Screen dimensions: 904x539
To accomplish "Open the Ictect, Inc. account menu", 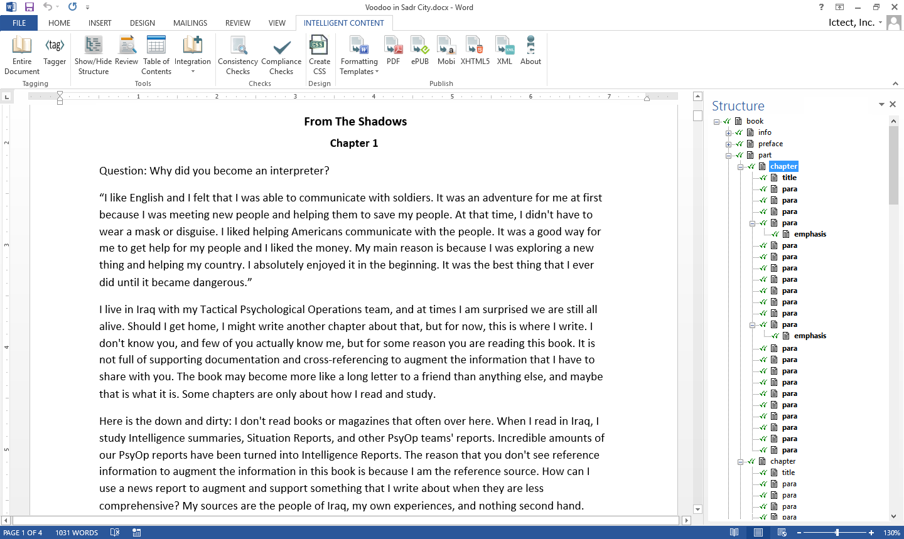I will click(856, 23).
